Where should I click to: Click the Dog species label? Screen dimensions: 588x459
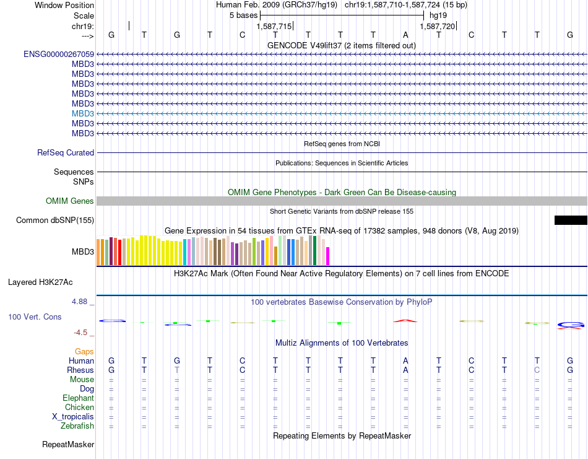click(87, 389)
